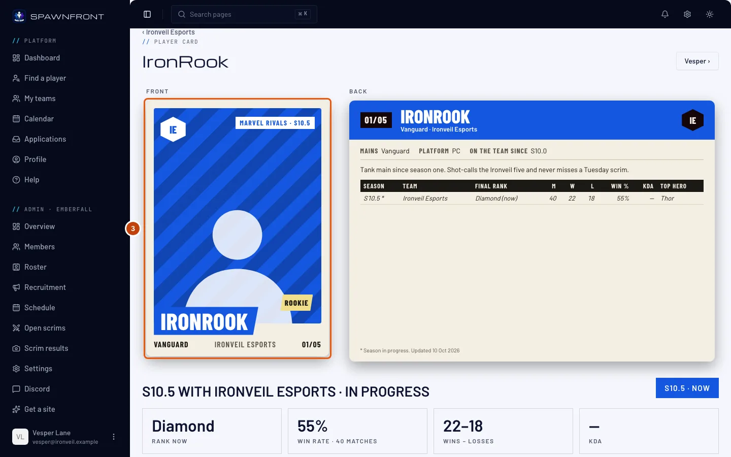Click the Scrim results icon
The height and width of the screenshot is (457, 731).
tap(16, 348)
